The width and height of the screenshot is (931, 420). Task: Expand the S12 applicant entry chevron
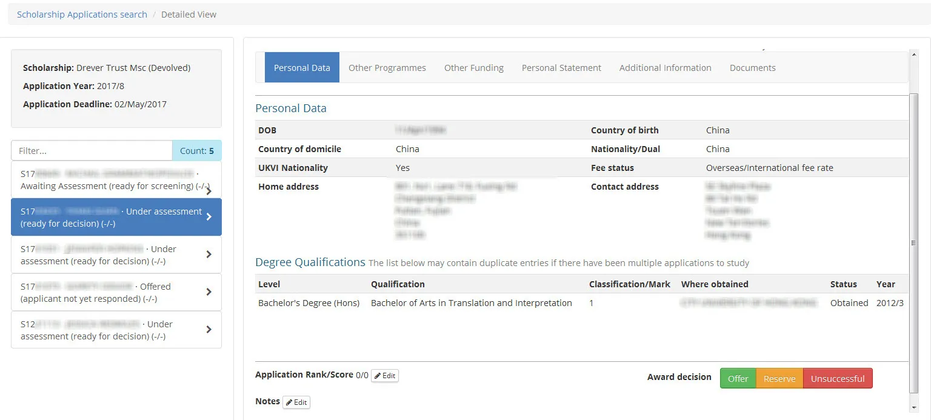coord(209,329)
